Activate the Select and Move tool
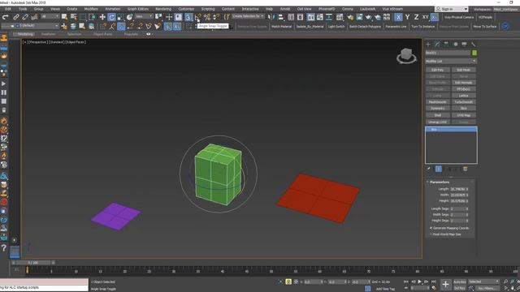This screenshot has height=292, width=520. coord(102,17)
